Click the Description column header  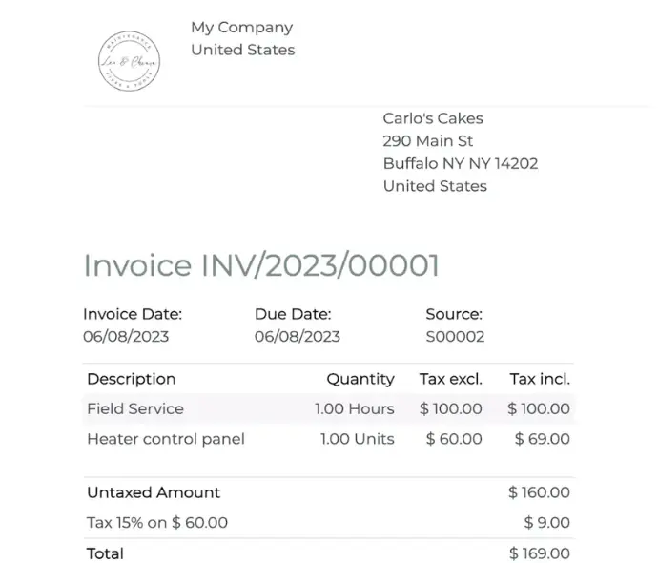[x=132, y=379]
